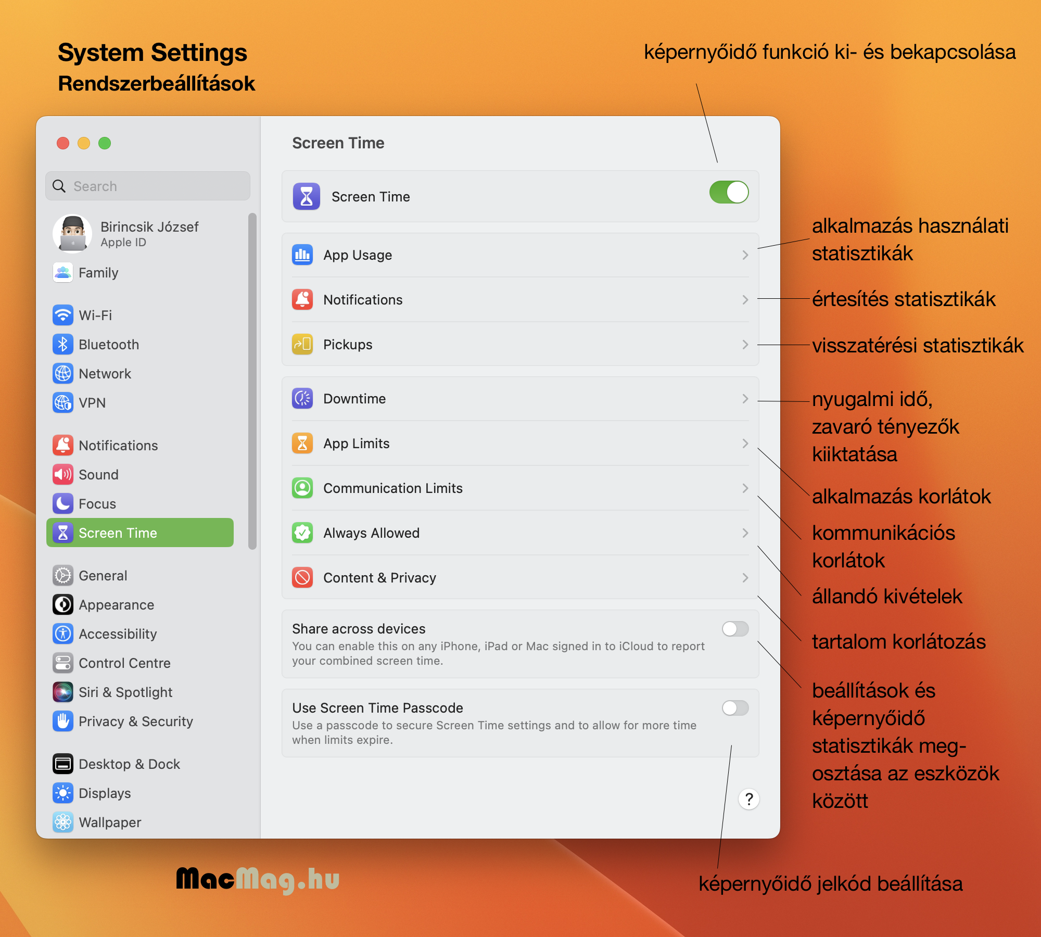
Task: Select the Appearance icon in sidebar
Action: [63, 605]
